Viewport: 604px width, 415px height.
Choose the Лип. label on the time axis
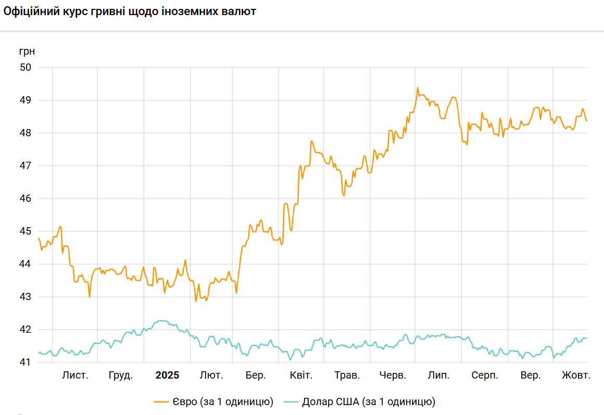click(437, 375)
